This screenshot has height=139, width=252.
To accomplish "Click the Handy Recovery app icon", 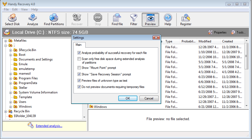I will tap(5, 4).
